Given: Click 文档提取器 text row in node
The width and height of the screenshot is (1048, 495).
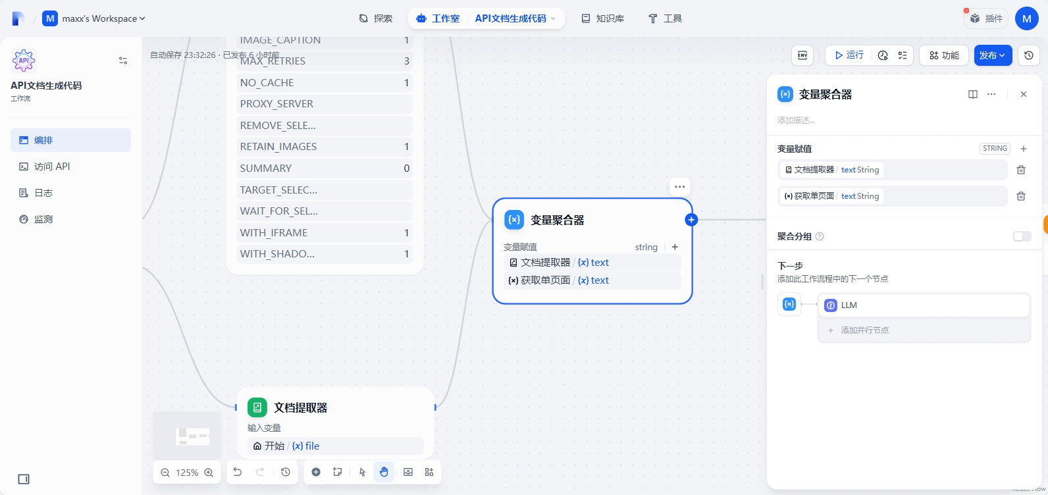Looking at the screenshot, I should tap(592, 263).
